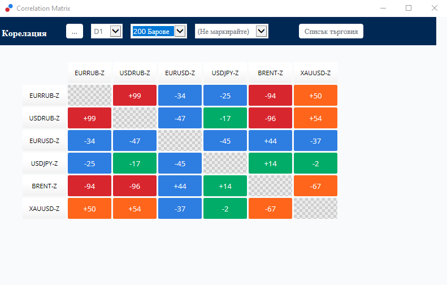The width and height of the screenshot is (447, 285).
Task: Click red +99 cell in EURRUB-Z row
Action: [134, 96]
